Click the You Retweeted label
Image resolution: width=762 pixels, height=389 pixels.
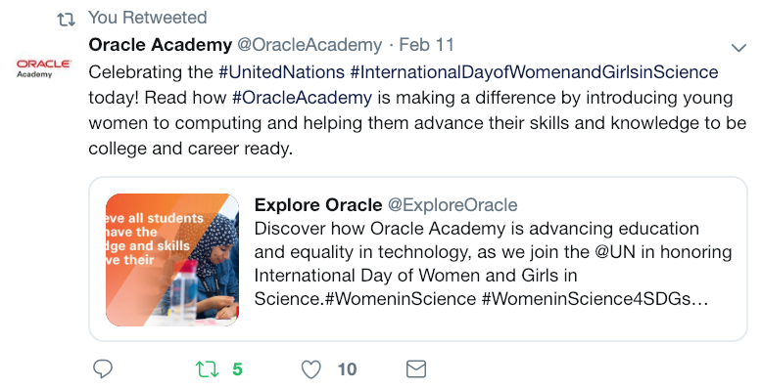point(147,18)
